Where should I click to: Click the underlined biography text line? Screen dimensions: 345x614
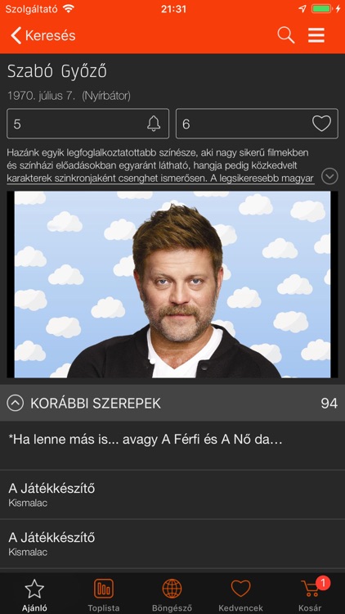tap(160, 179)
